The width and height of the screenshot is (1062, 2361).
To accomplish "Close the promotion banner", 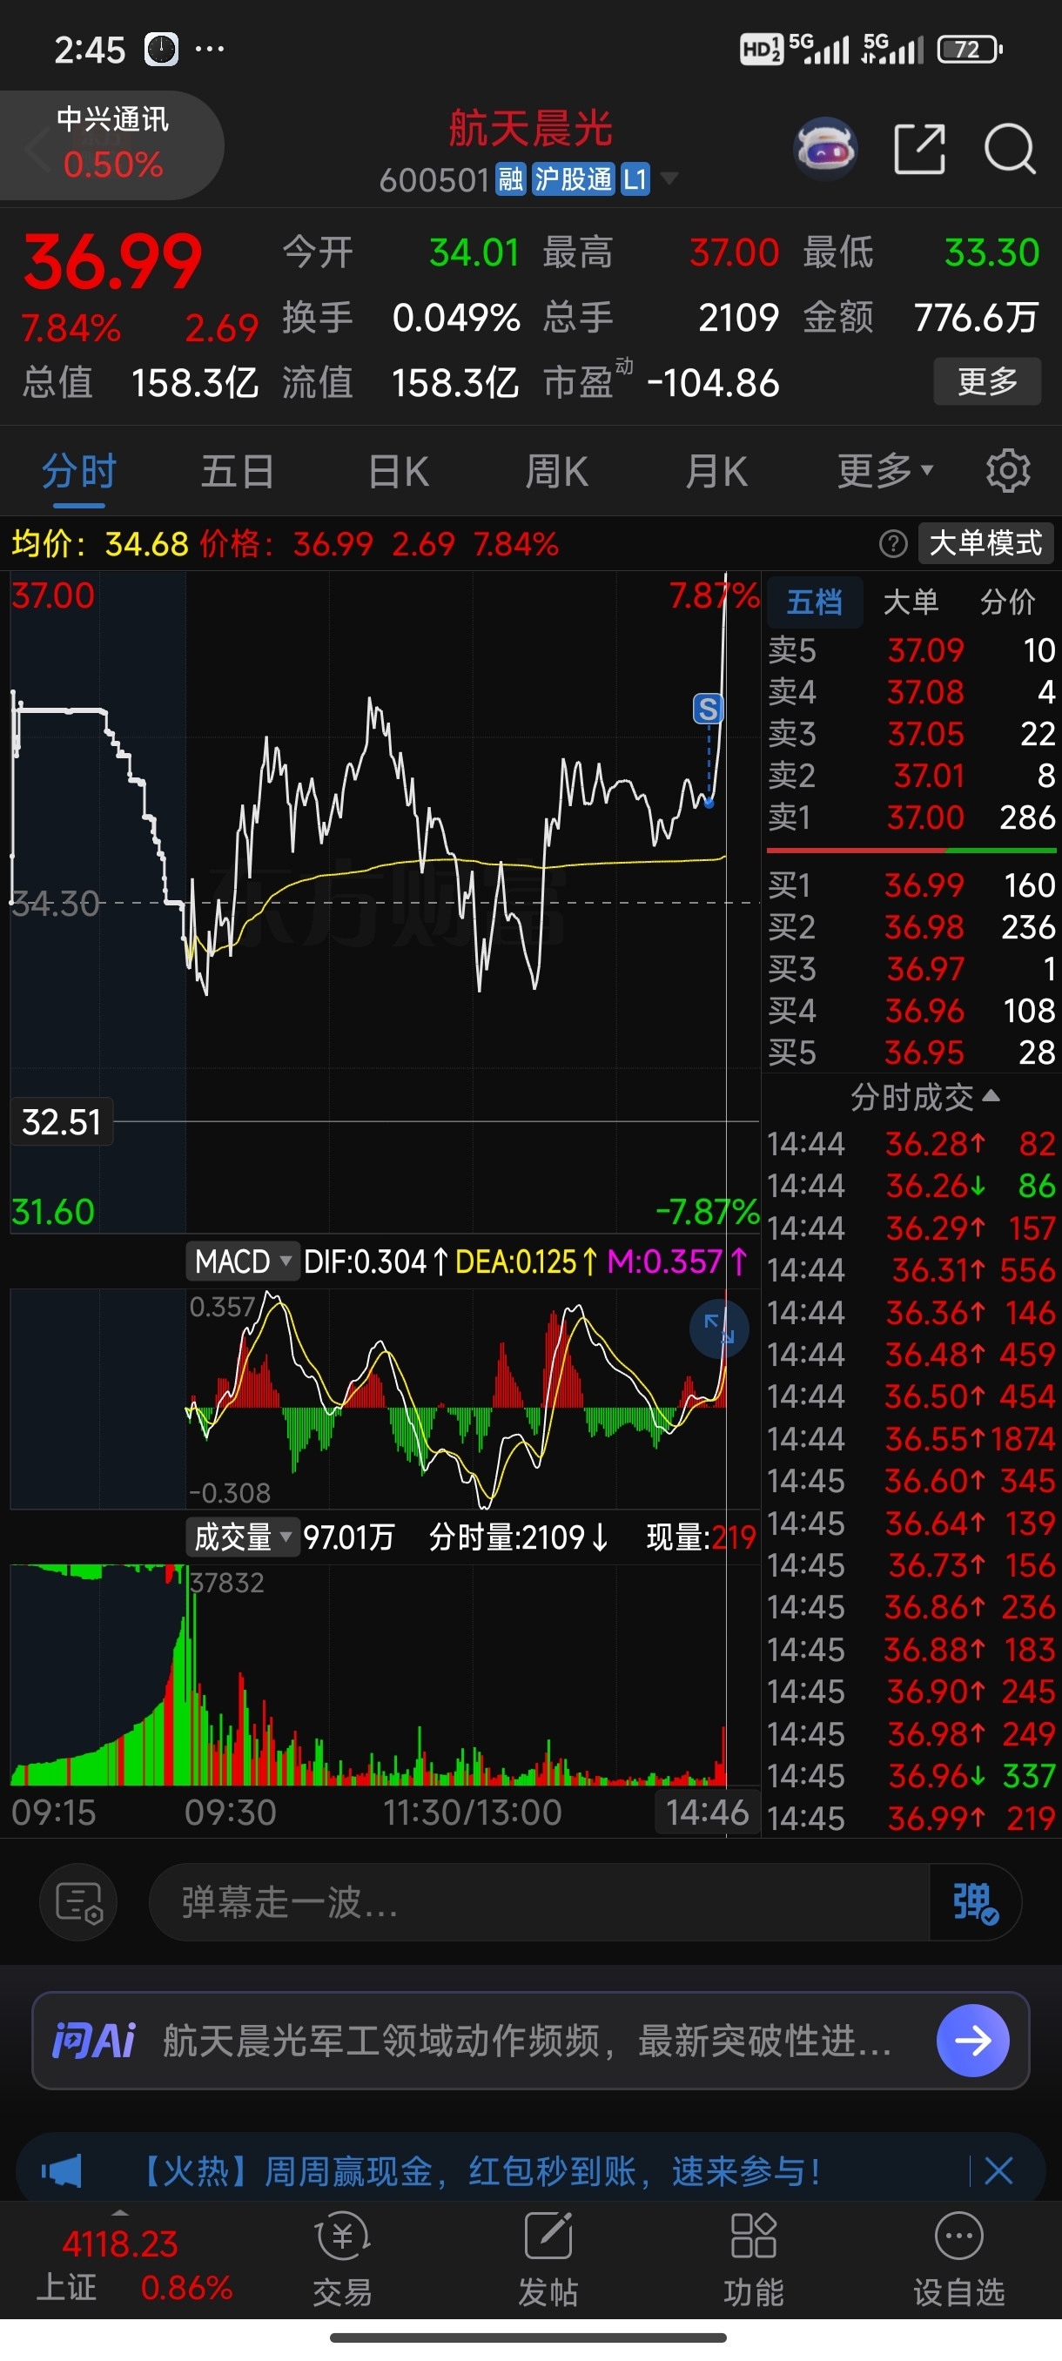I will [998, 2170].
